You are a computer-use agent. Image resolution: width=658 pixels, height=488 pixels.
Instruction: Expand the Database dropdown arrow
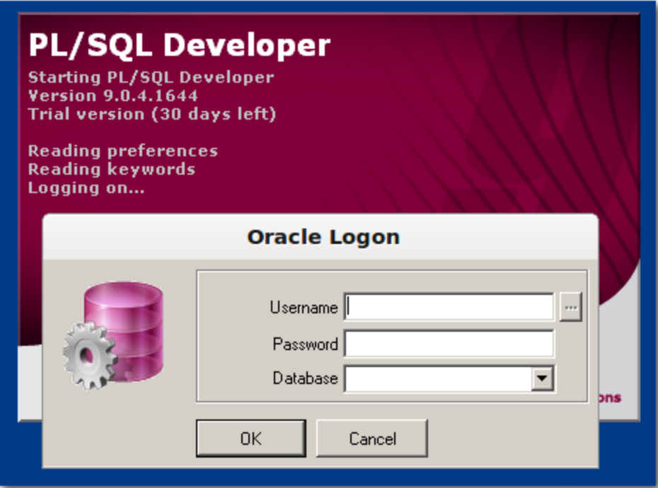click(x=542, y=378)
